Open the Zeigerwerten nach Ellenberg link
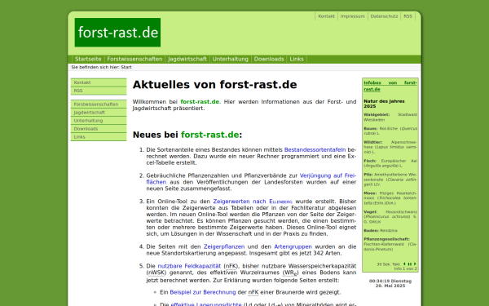This screenshot has height=306, width=489. coord(253,202)
